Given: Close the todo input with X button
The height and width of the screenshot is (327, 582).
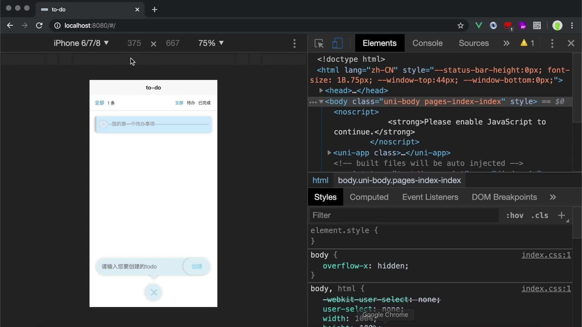Looking at the screenshot, I should tap(154, 292).
